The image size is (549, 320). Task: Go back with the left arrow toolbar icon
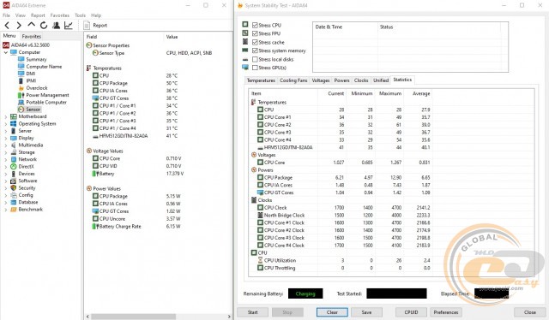pos(7,25)
